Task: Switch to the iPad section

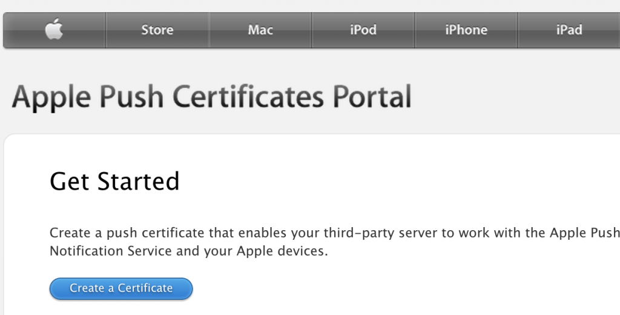Action: pos(569,30)
